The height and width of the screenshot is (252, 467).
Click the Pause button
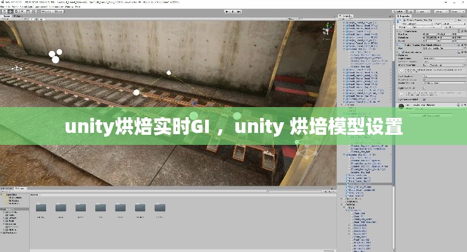pos(233,11)
